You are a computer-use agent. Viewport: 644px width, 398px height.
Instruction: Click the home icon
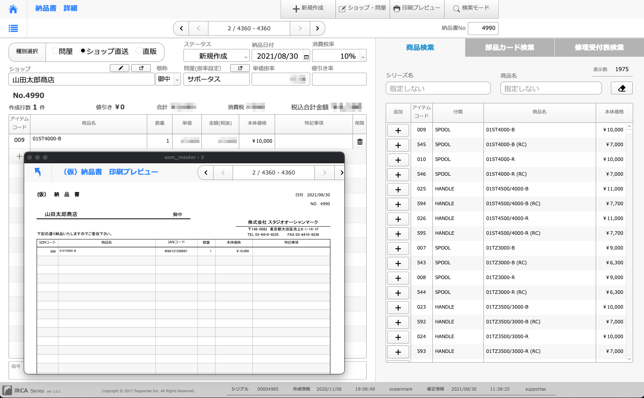(13, 9)
